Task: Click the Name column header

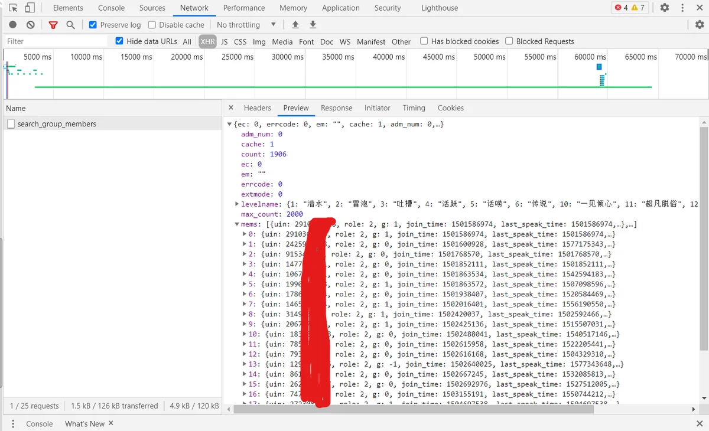Action: (x=112, y=109)
